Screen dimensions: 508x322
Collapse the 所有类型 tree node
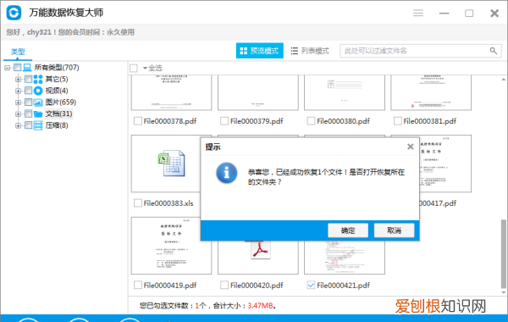tap(7, 68)
